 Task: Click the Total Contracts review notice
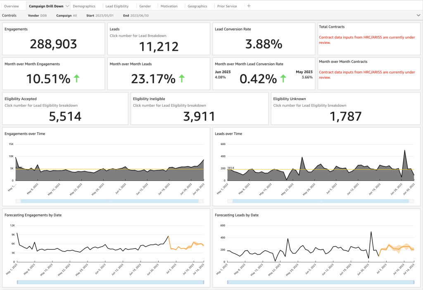[x=367, y=40]
